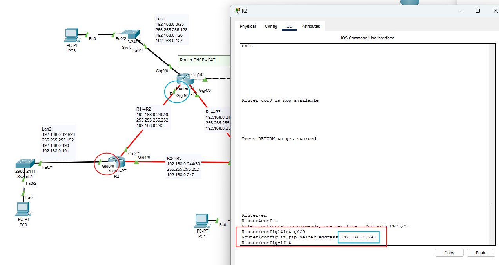The height and width of the screenshot is (265, 499).
Task: Select the PC1 computer icon
Action: pyautogui.click(x=201, y=221)
